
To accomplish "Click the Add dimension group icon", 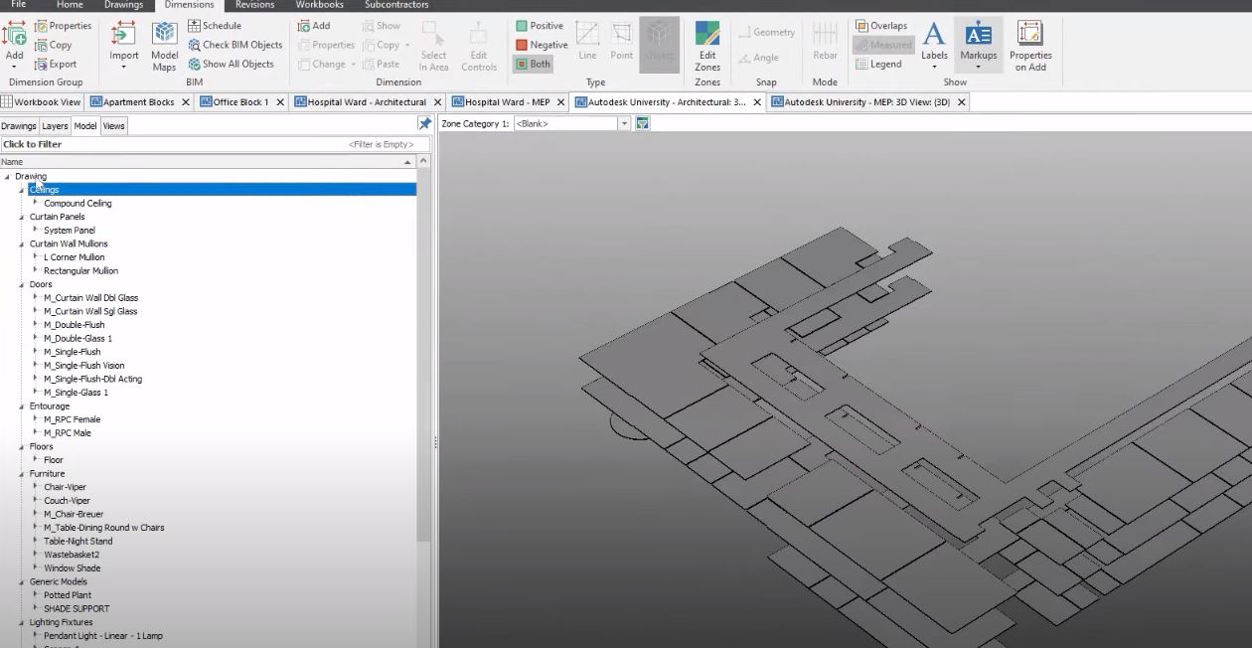I will tap(14, 33).
